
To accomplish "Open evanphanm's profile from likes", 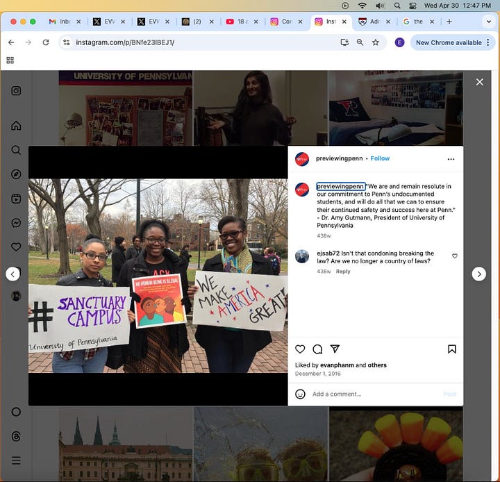I will coord(337,365).
